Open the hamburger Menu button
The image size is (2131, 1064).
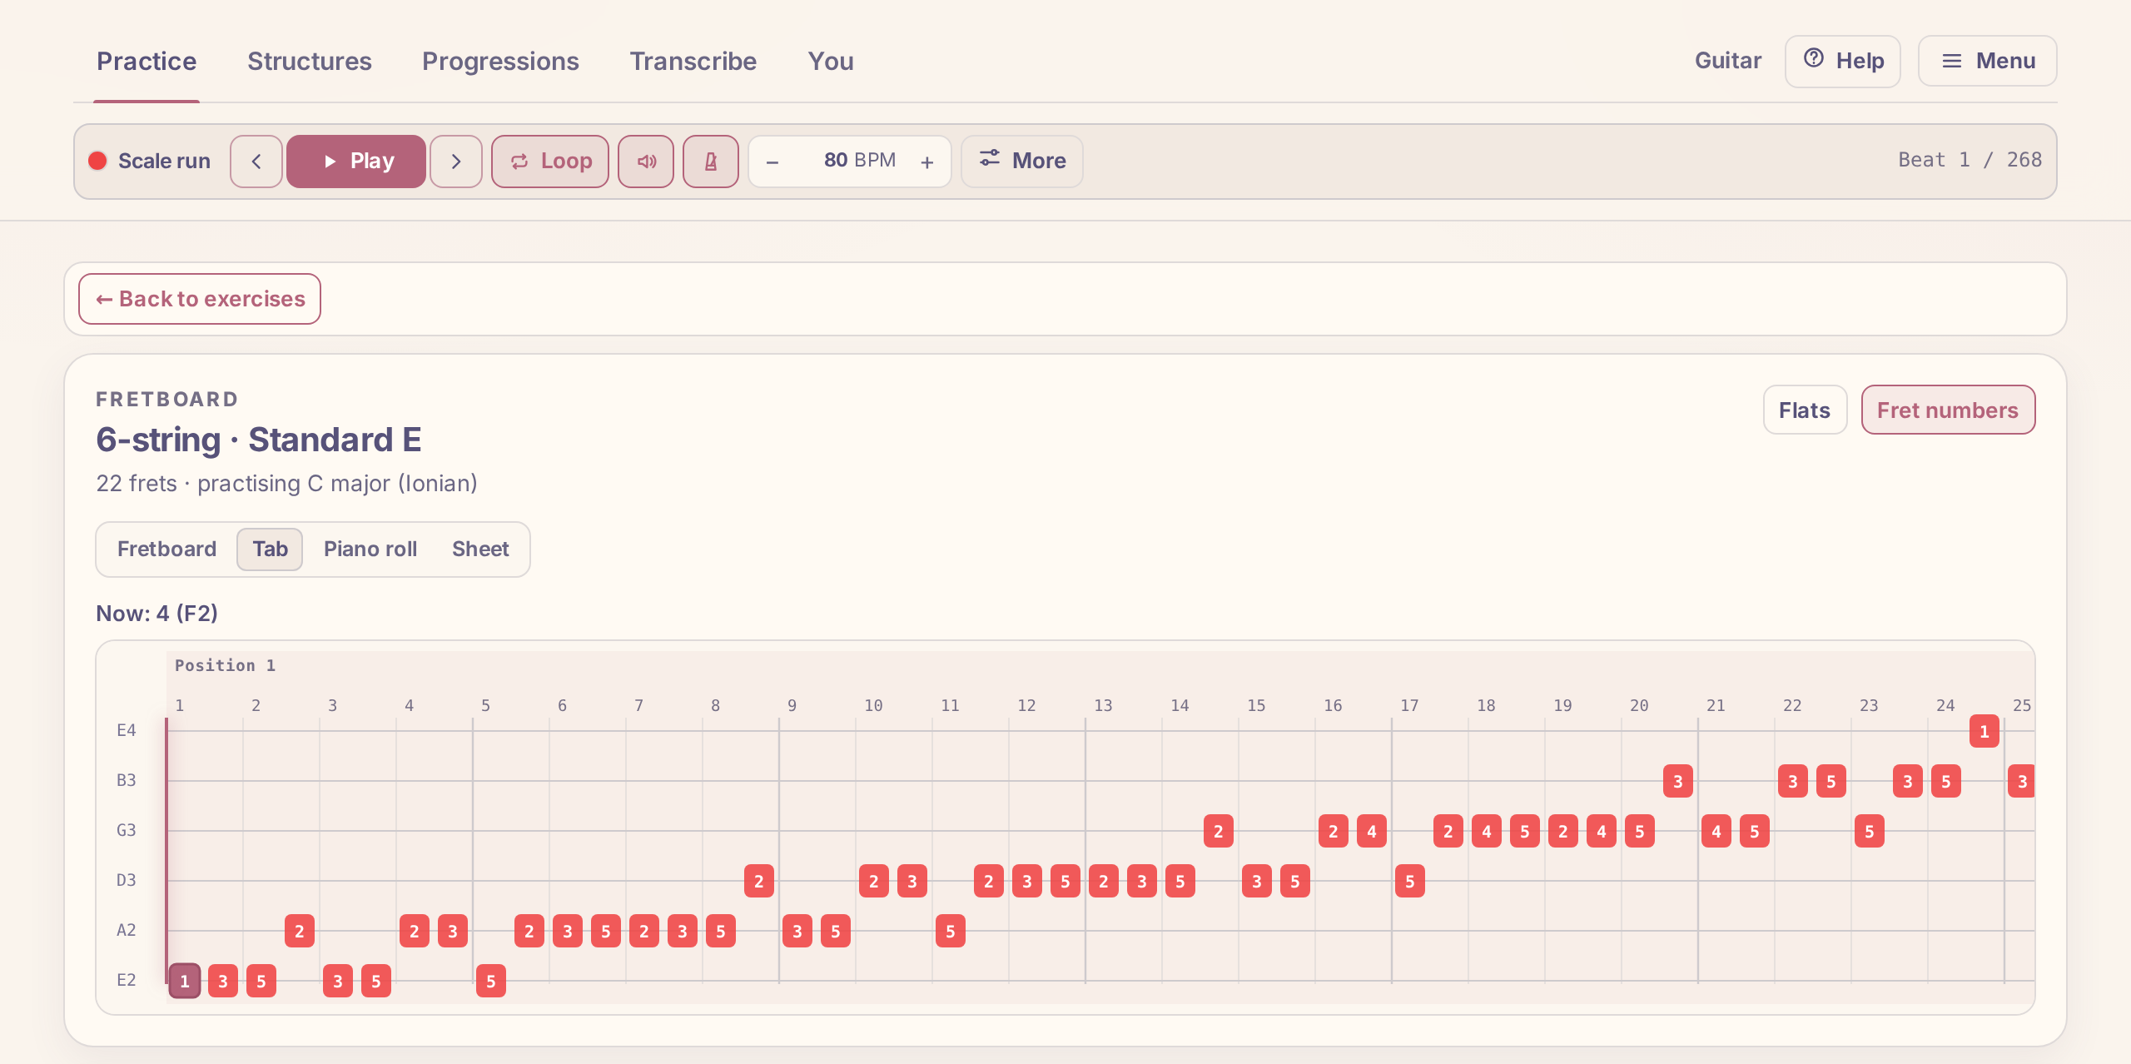(1988, 62)
